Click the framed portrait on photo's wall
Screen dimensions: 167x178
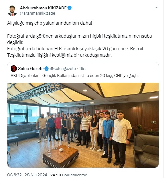coord(113,114)
